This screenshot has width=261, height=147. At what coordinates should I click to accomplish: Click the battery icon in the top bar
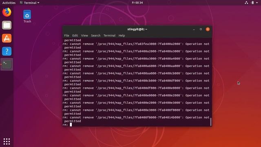(252, 3)
